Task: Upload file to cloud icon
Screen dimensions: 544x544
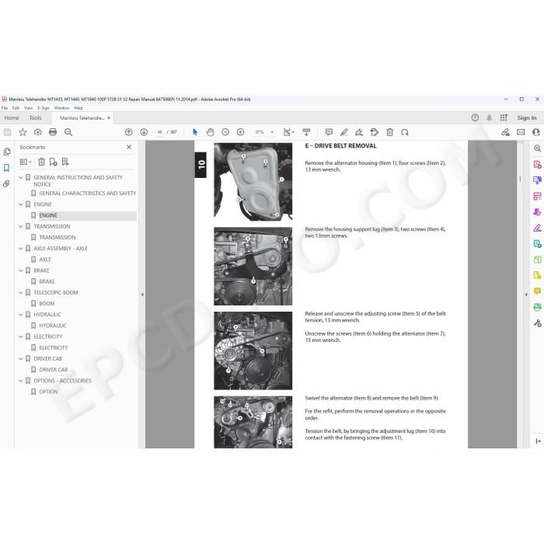Action: point(38,132)
